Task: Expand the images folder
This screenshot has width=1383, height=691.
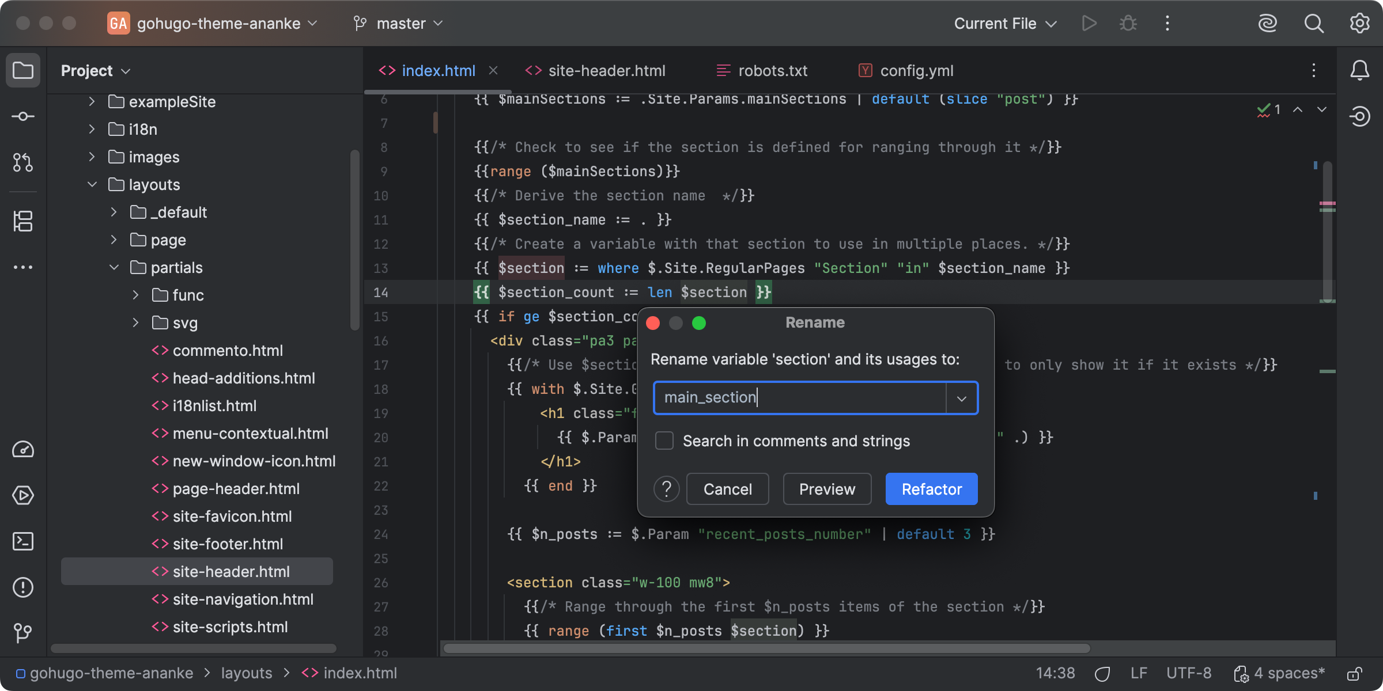Action: click(92, 157)
